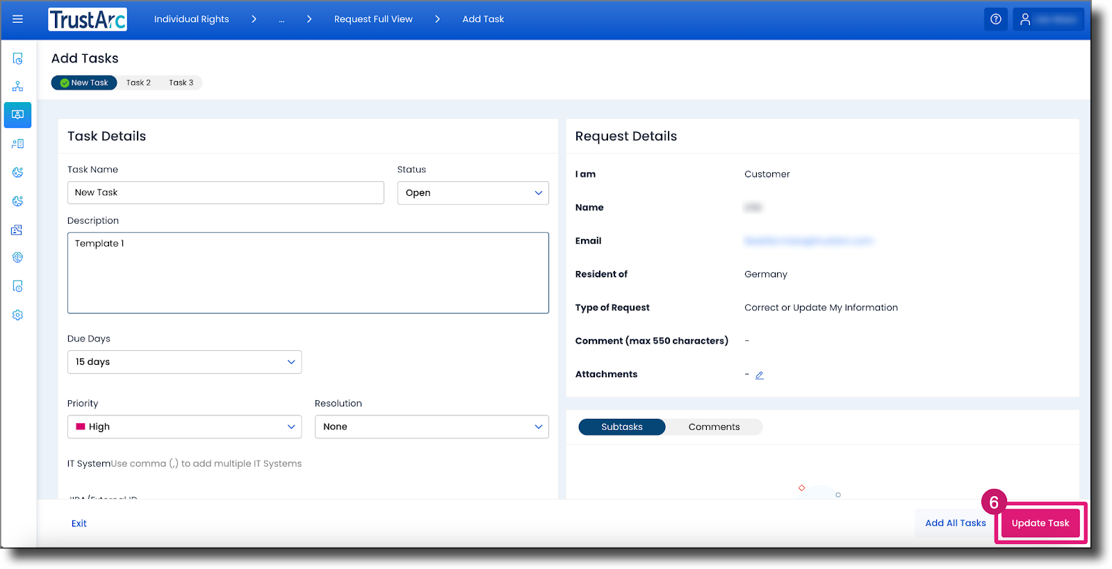
Task: Open the help question mark icon
Action: pyautogui.click(x=996, y=19)
